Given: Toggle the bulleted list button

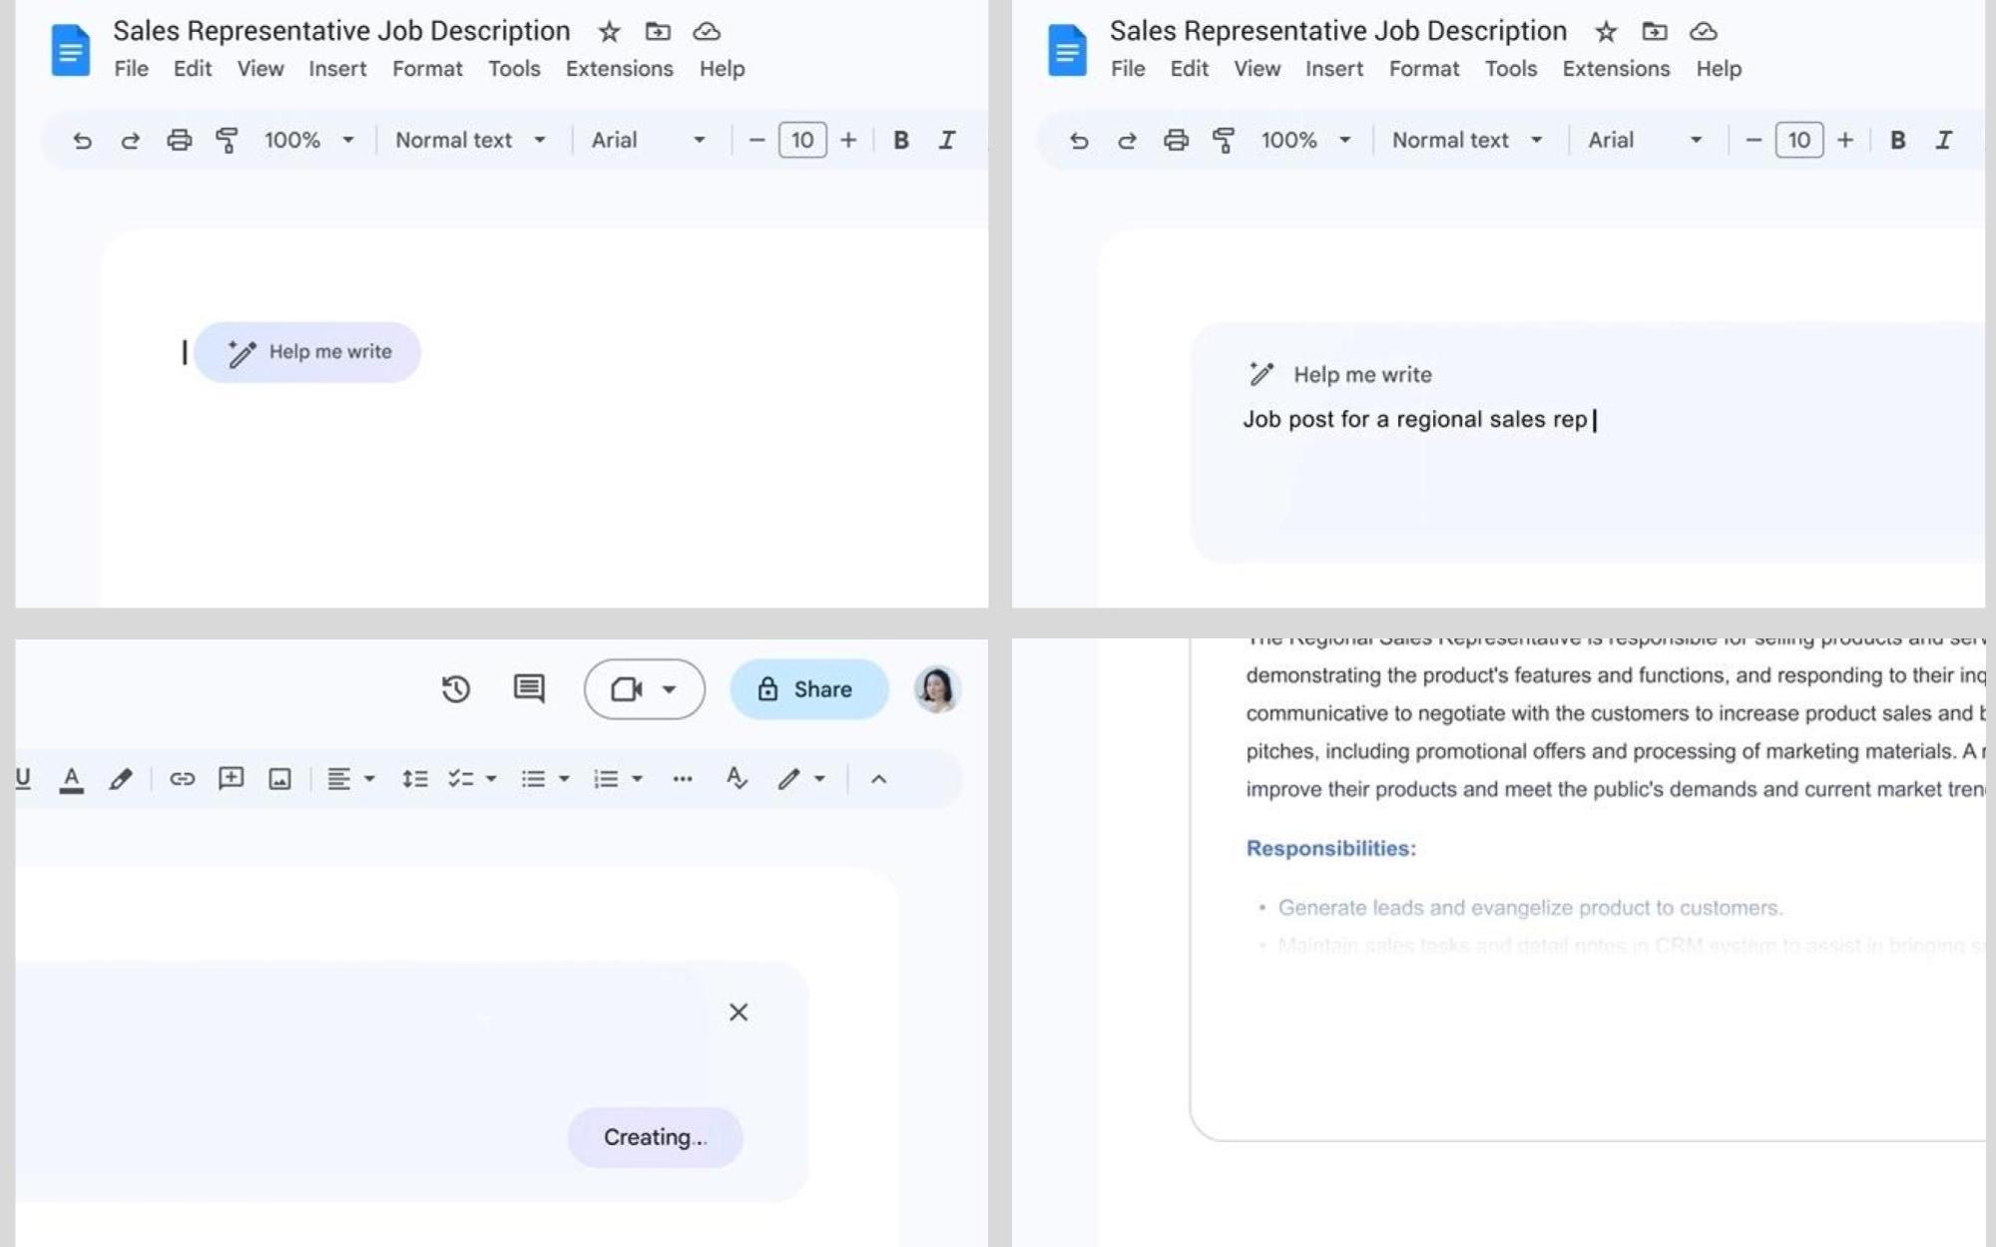Looking at the screenshot, I should tap(533, 779).
